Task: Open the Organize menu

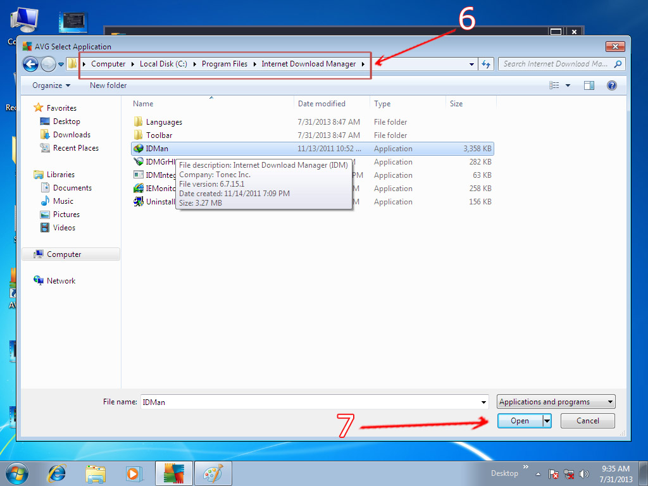Action: click(x=50, y=85)
